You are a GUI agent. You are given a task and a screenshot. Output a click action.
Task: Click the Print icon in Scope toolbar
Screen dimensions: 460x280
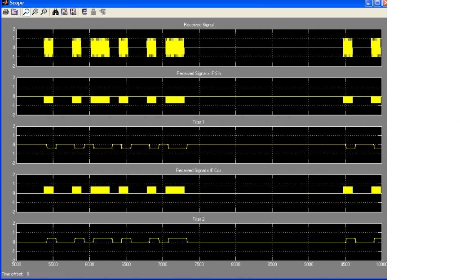click(5, 12)
